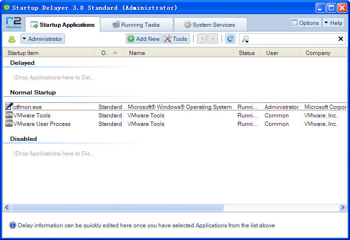
Task: Click the Drop Applications here to Dis placeholder
Action: (54, 154)
